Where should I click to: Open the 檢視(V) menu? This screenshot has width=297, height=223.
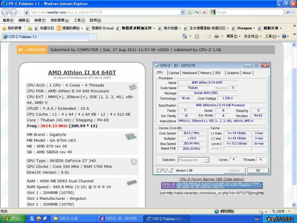click(x=40, y=20)
